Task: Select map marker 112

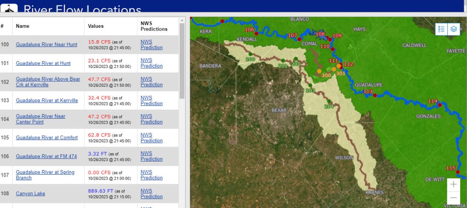Action: click(x=341, y=67)
